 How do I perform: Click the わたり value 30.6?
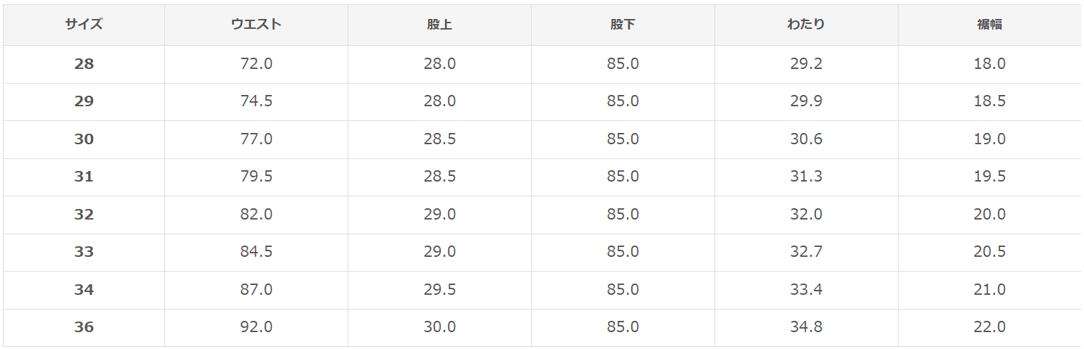tap(806, 139)
